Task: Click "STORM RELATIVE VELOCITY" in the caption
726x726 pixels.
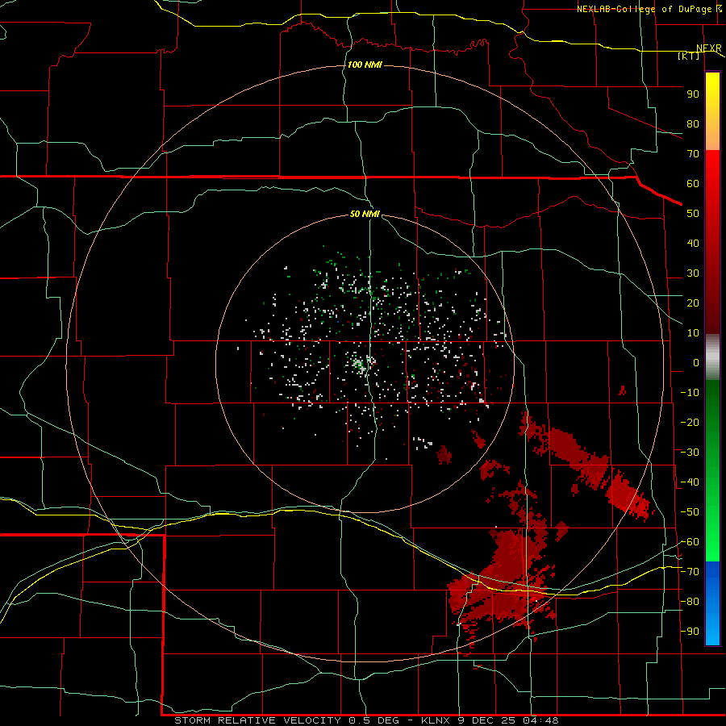Action: [x=258, y=720]
